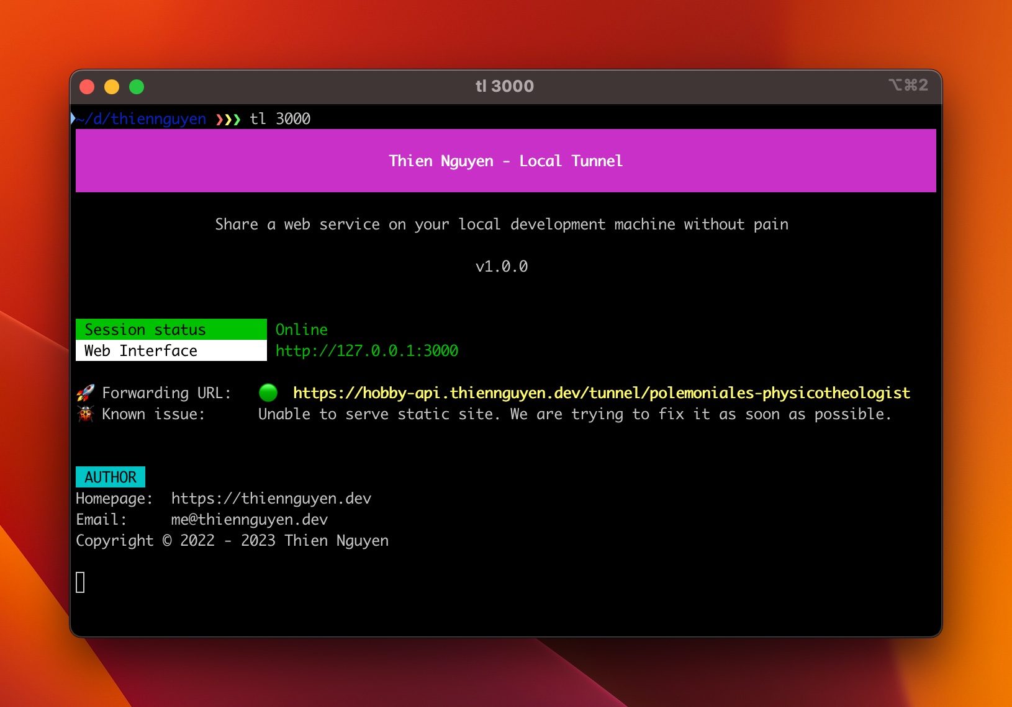The image size is (1012, 707).
Task: Open the http://127.0.0.1:3000 web interface link
Action: (367, 351)
